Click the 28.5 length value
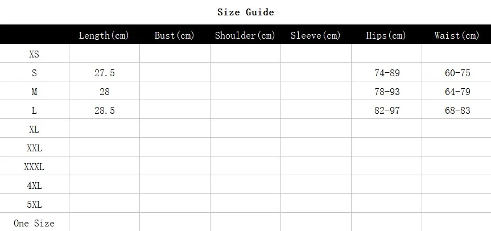 105,110
